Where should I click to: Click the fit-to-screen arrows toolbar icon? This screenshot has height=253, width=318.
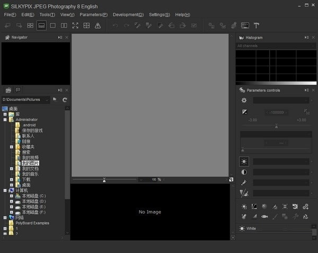(x=75, y=25)
